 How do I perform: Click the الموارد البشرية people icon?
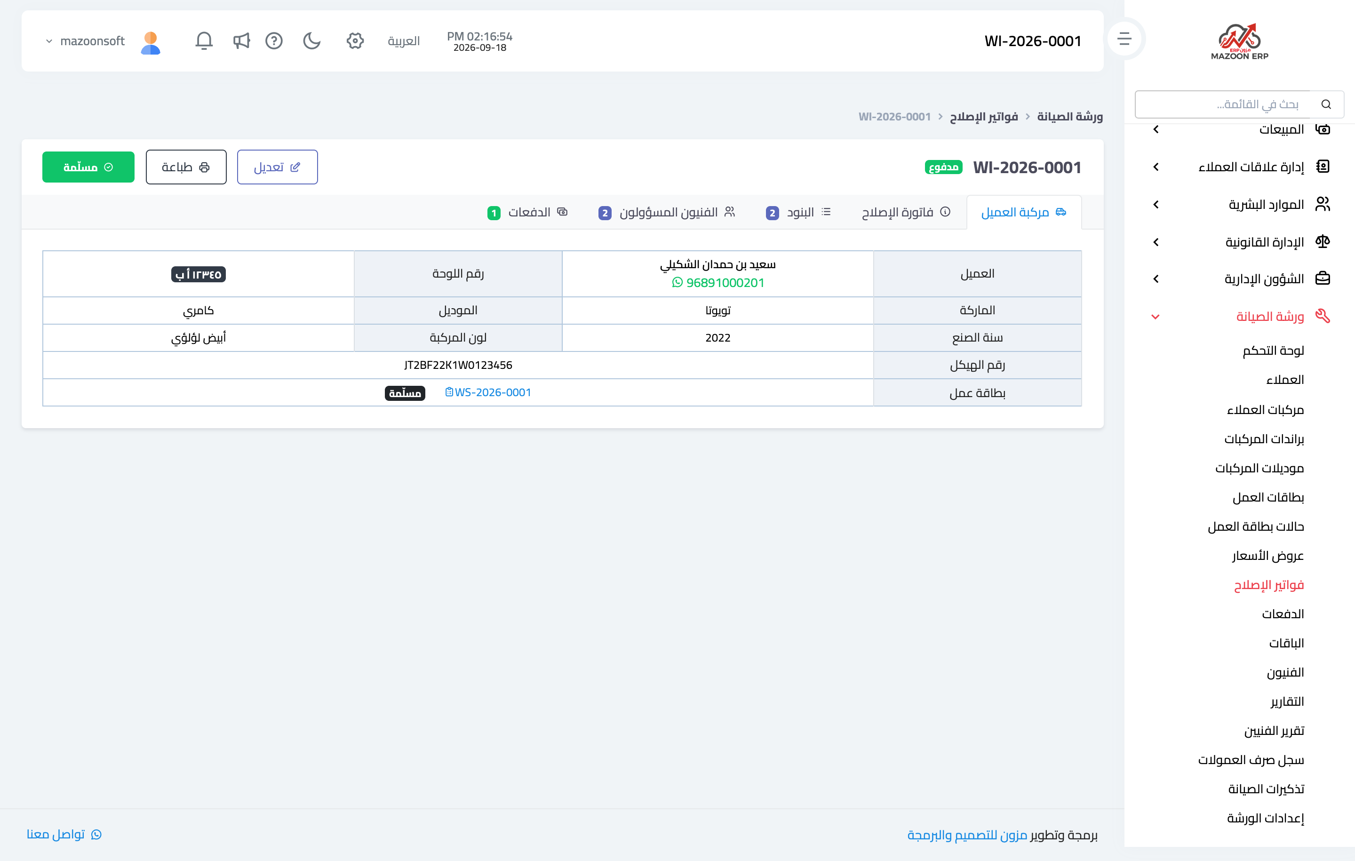click(x=1323, y=204)
